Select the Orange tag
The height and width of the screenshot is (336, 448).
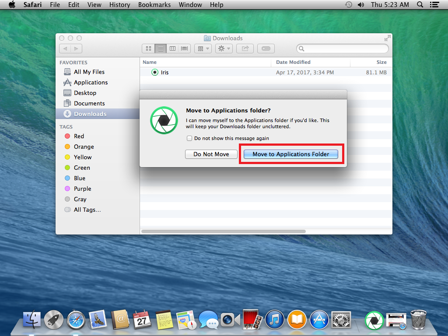pos(98,147)
